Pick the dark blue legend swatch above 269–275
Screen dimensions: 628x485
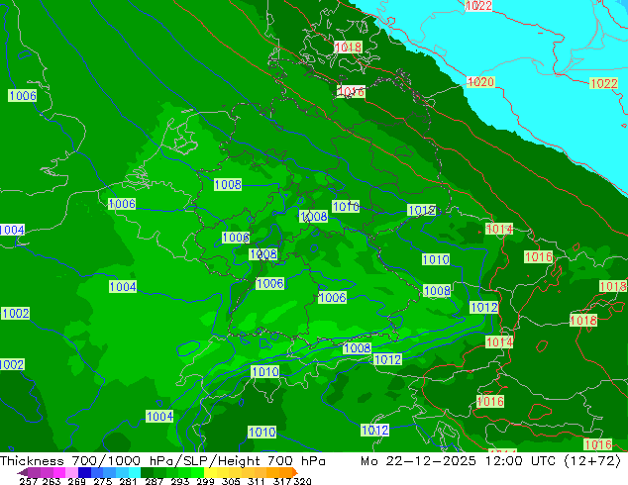coord(84,472)
